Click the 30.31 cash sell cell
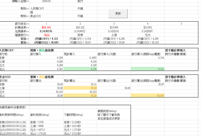This screenshot has height=137, width=201. (x=80, y=84)
